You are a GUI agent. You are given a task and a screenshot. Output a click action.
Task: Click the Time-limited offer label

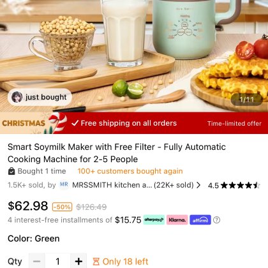pyautogui.click(x=234, y=123)
